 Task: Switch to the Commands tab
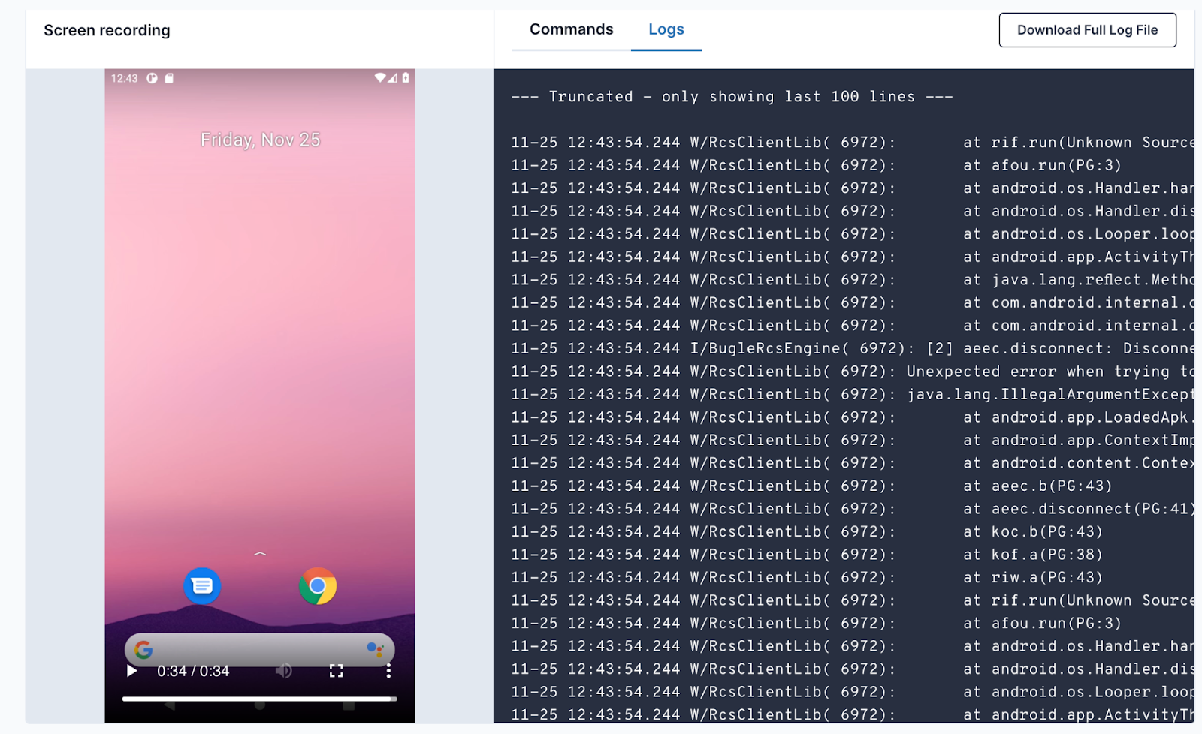point(570,29)
